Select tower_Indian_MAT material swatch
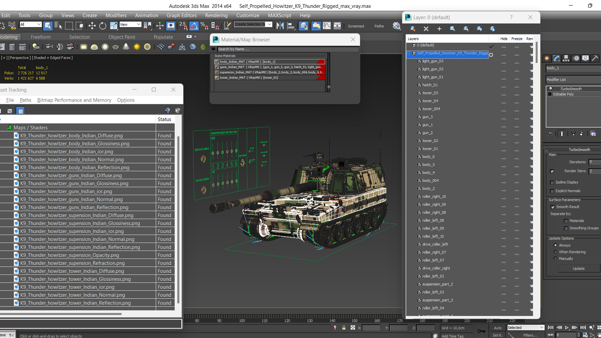 [x=217, y=78]
